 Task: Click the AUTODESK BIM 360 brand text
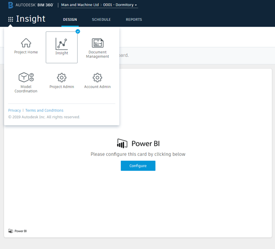coord(34,5)
